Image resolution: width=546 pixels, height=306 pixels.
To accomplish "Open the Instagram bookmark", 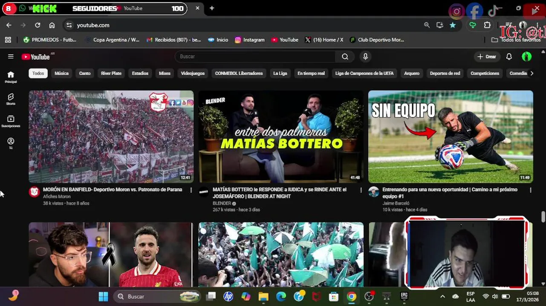I will coord(250,40).
